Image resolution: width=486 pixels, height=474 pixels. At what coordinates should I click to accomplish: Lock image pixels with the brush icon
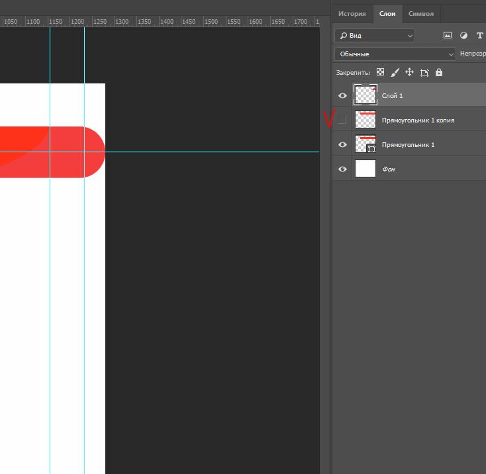click(395, 72)
